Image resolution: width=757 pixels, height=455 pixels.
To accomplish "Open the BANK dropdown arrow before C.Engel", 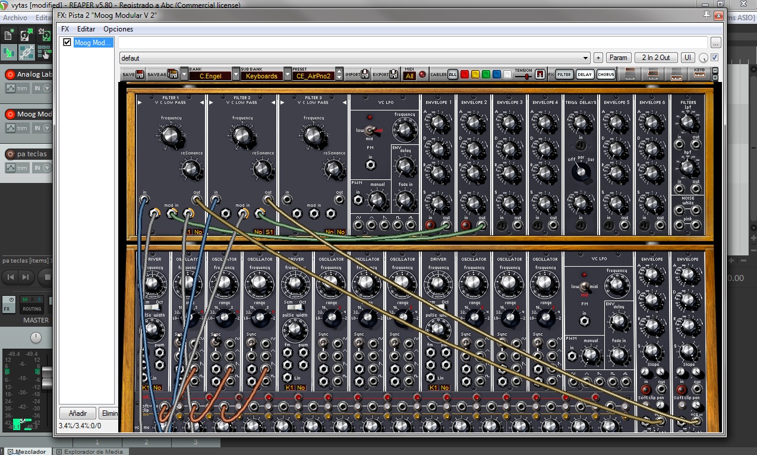I will point(184,74).
